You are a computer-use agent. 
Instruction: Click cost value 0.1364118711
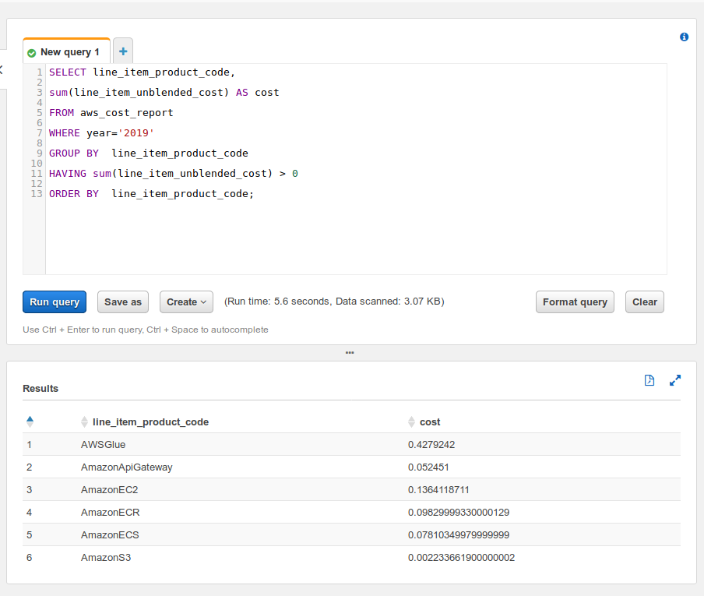438,489
